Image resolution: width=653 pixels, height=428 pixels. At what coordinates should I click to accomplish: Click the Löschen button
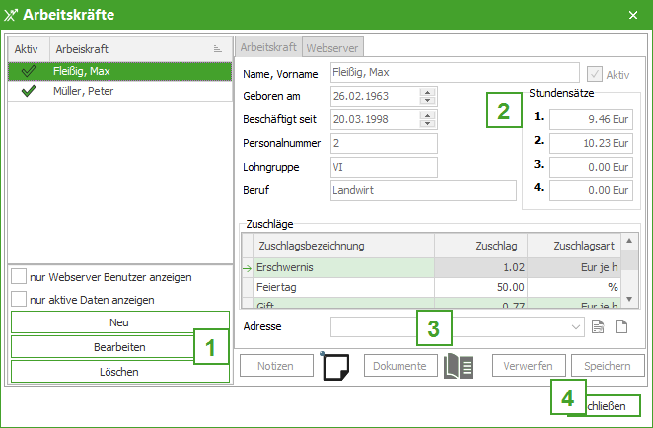tap(118, 372)
